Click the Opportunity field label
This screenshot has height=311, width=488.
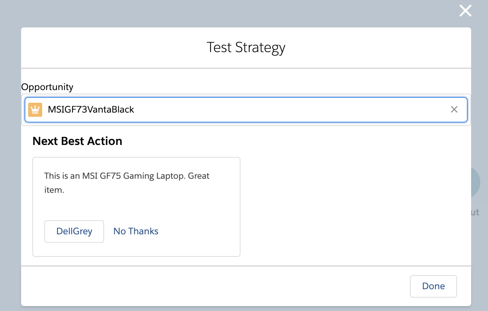click(47, 87)
